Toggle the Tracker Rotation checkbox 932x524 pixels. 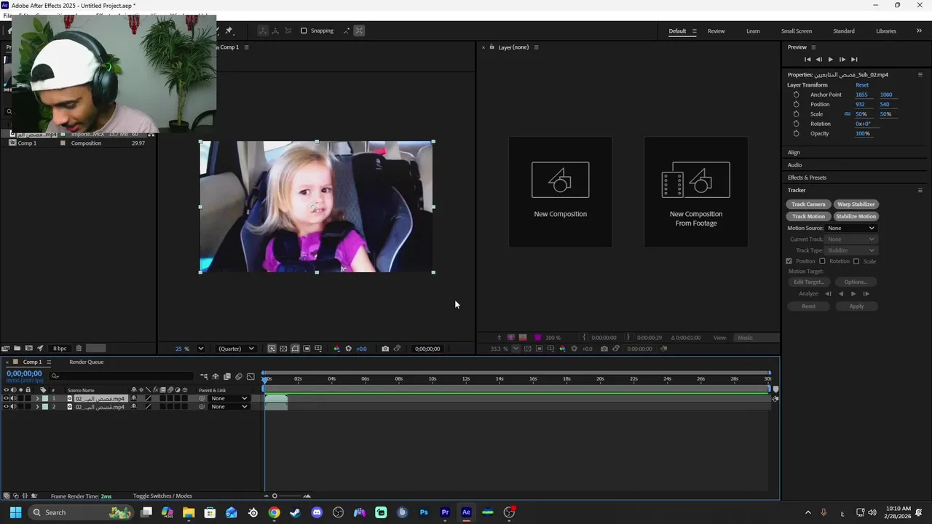[x=822, y=261]
